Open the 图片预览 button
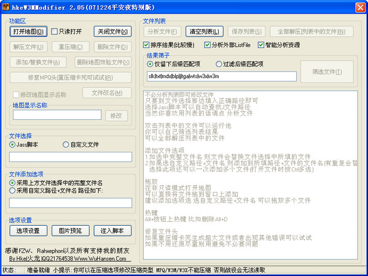368x276 pixels. pos(71,231)
